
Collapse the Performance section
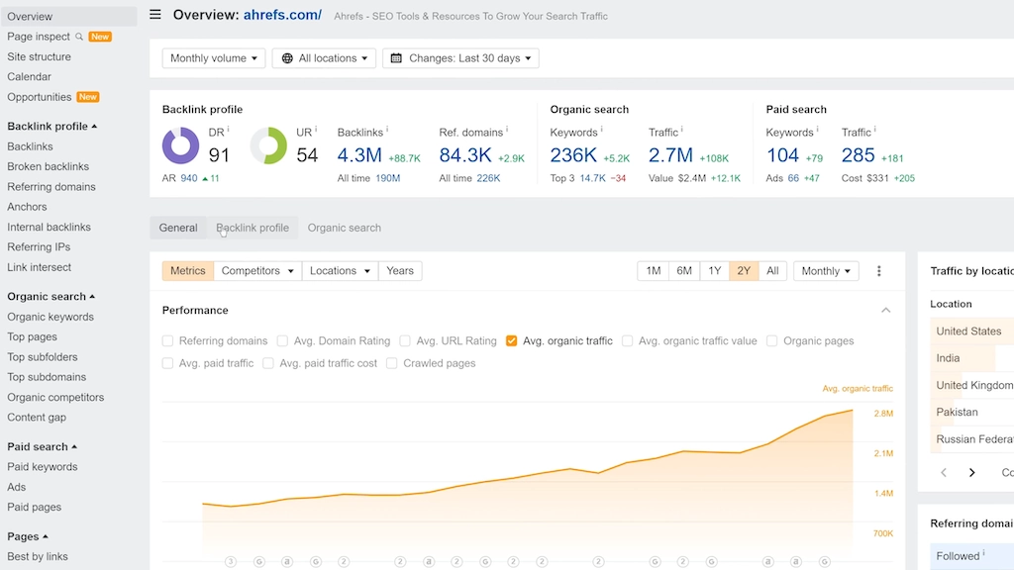click(x=886, y=310)
